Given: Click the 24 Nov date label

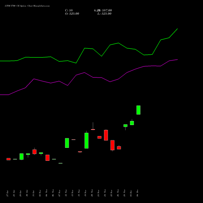Looking at the screenshot, I should (x=105, y=193).
